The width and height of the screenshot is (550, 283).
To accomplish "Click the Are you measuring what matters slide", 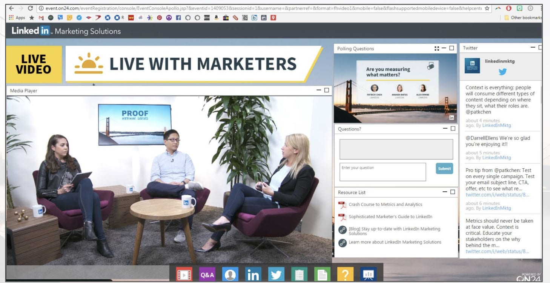I will [x=396, y=88].
